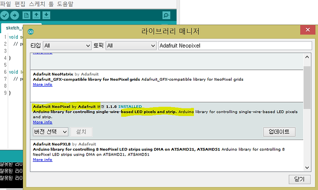
Task: Open the 툴 menu
Action: click(x=51, y=4)
